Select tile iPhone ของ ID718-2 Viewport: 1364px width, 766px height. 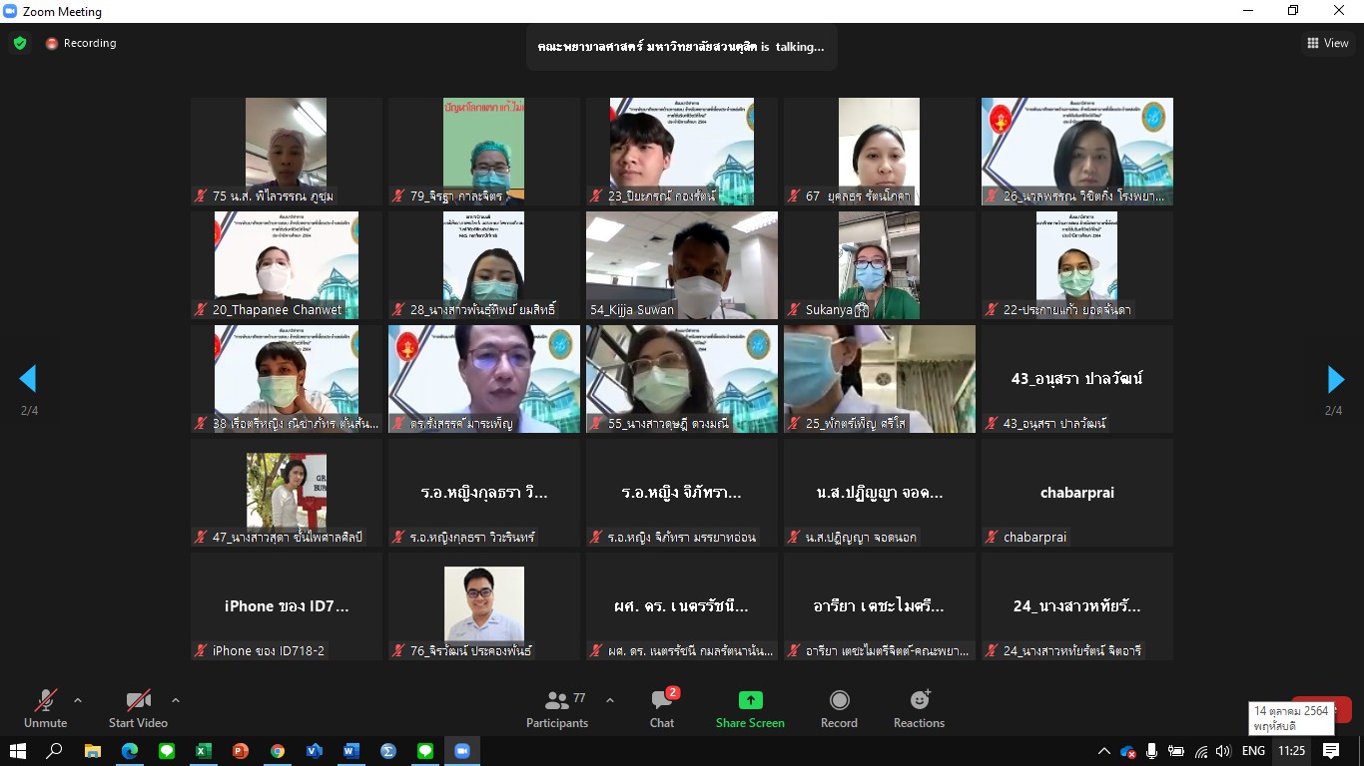[287, 606]
